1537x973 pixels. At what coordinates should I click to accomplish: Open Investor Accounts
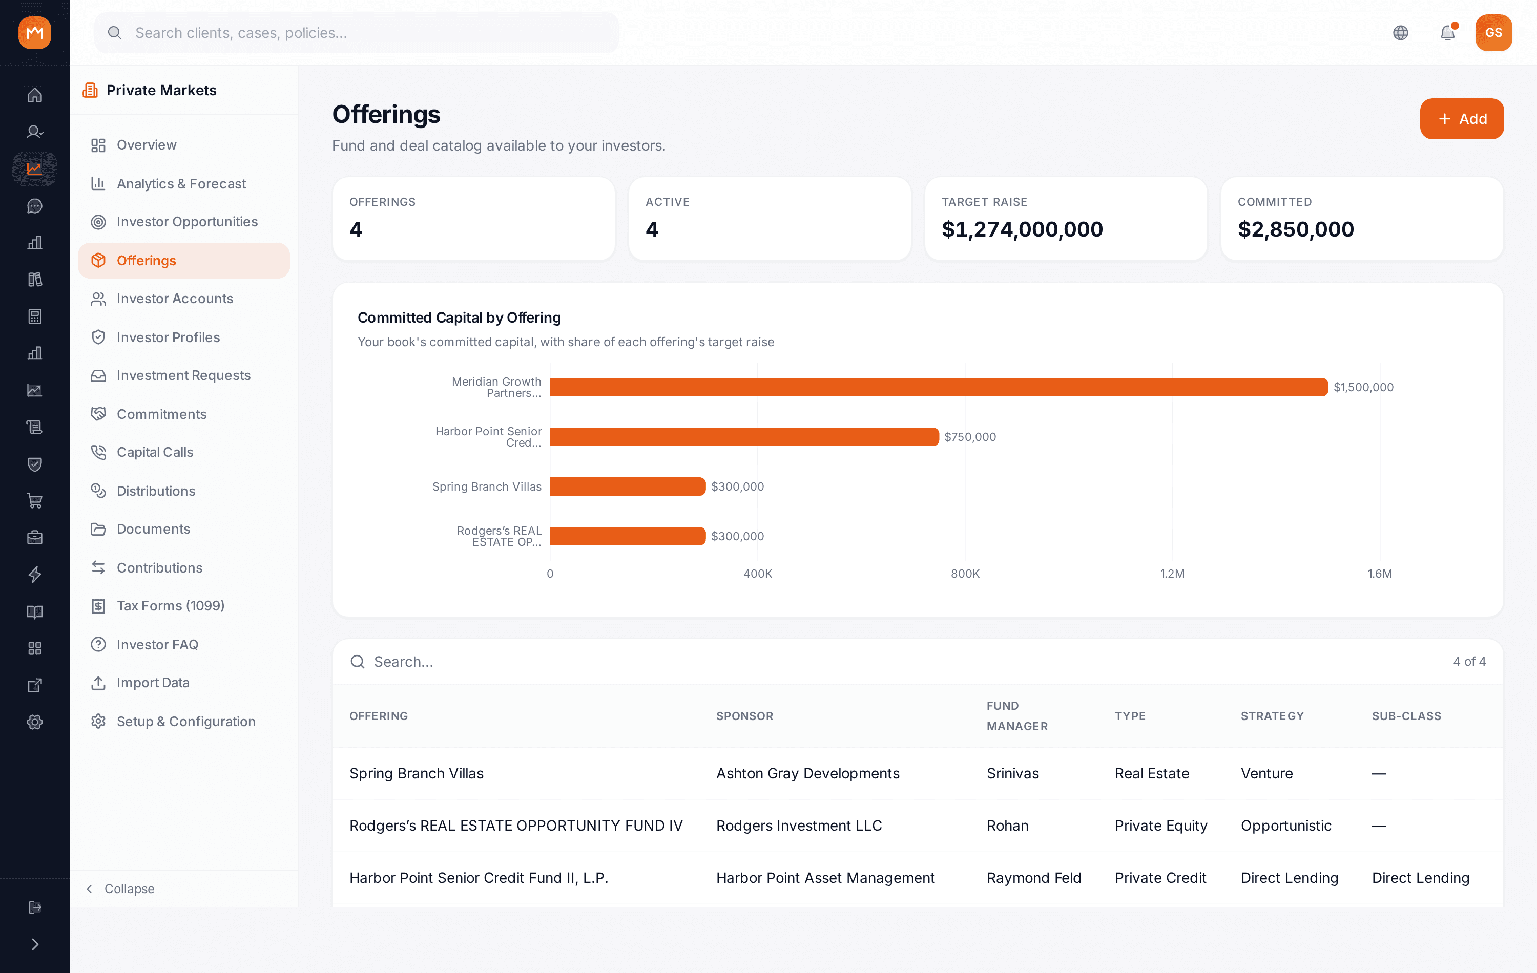[184, 299]
